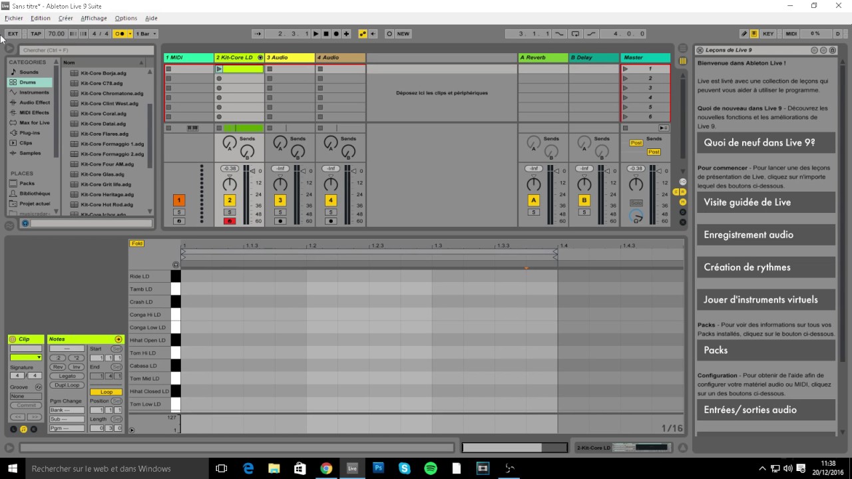Screen dimensions: 852x479
Task: Click the TAP tempo button
Action: coord(36,33)
